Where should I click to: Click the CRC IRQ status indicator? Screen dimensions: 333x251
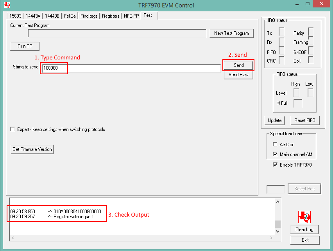pos(281,60)
